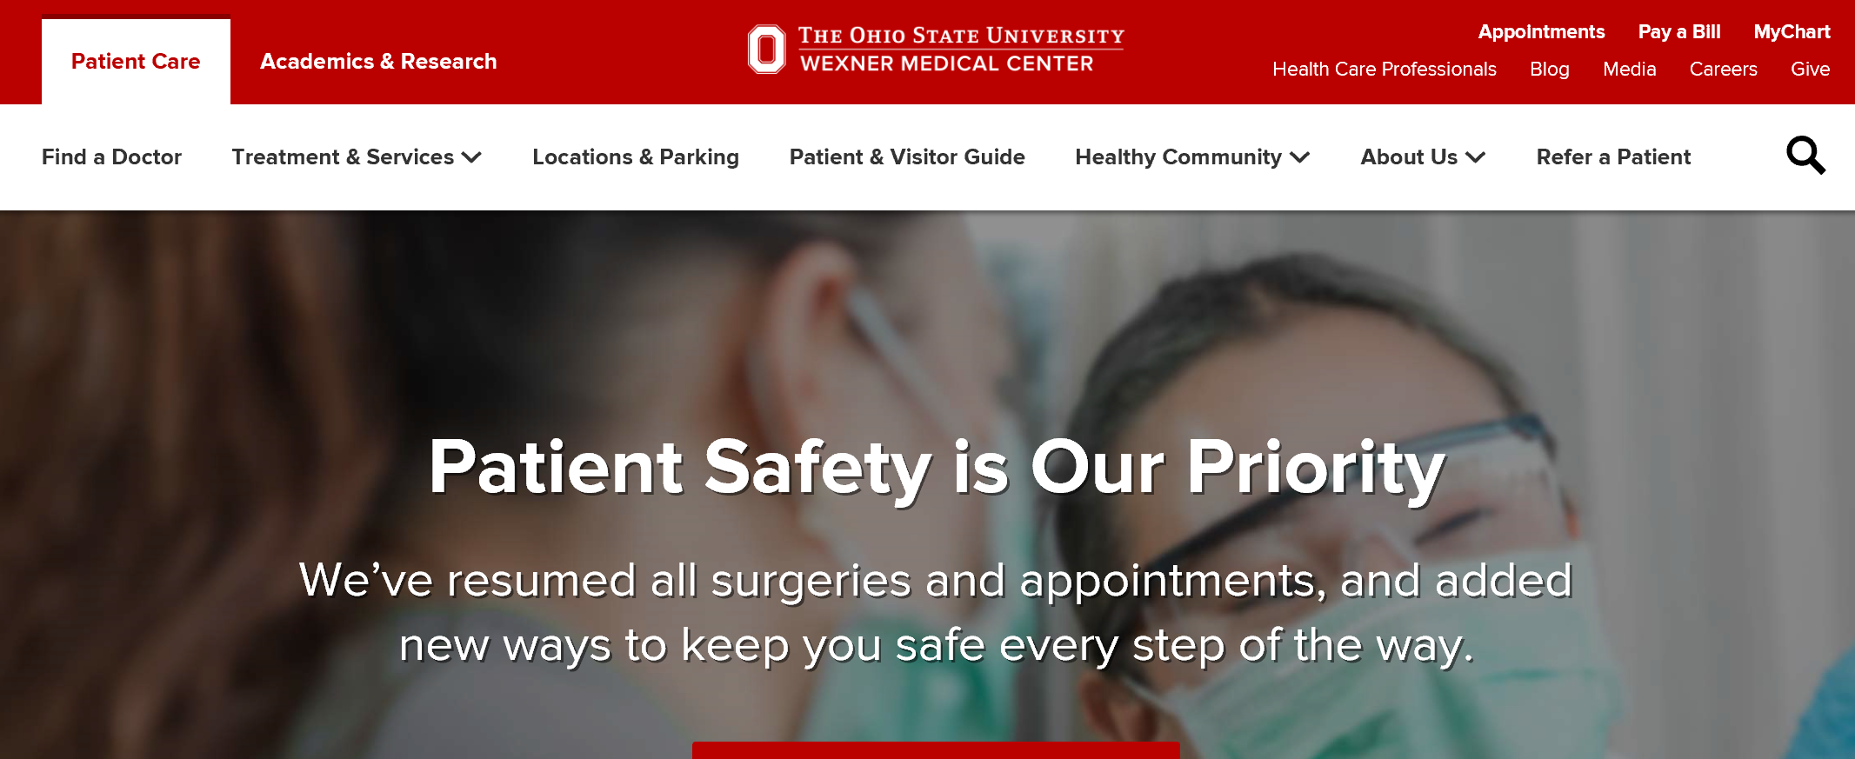This screenshot has height=759, width=1855.
Task: Click the Appointments link
Action: click(x=1541, y=32)
